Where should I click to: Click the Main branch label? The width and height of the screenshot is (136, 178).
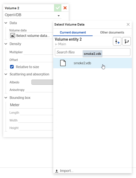click(x=62, y=44)
